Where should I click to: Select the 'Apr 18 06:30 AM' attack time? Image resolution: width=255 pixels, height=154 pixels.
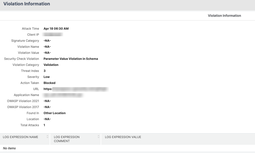tap(56, 29)
